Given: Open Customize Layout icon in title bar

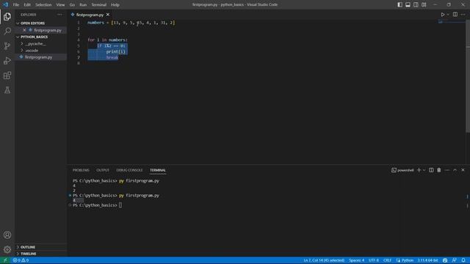Looking at the screenshot, I should [424, 4].
